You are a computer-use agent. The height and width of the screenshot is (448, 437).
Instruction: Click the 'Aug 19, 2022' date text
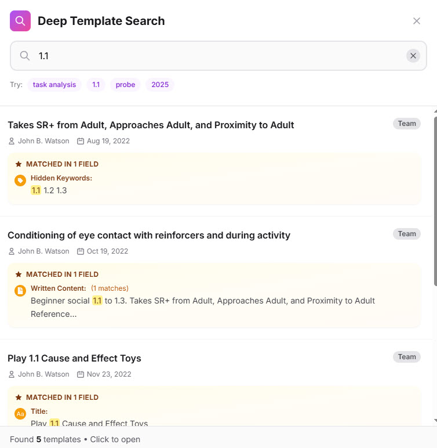tap(108, 141)
